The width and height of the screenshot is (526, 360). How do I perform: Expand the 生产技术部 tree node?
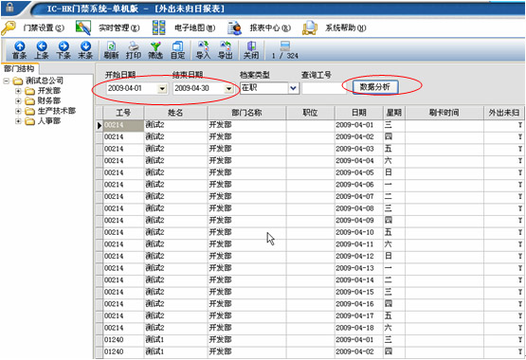coord(18,111)
